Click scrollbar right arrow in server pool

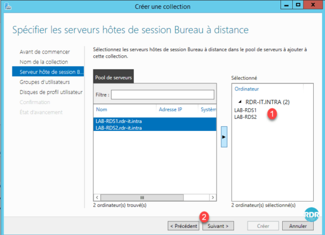coord(213,197)
